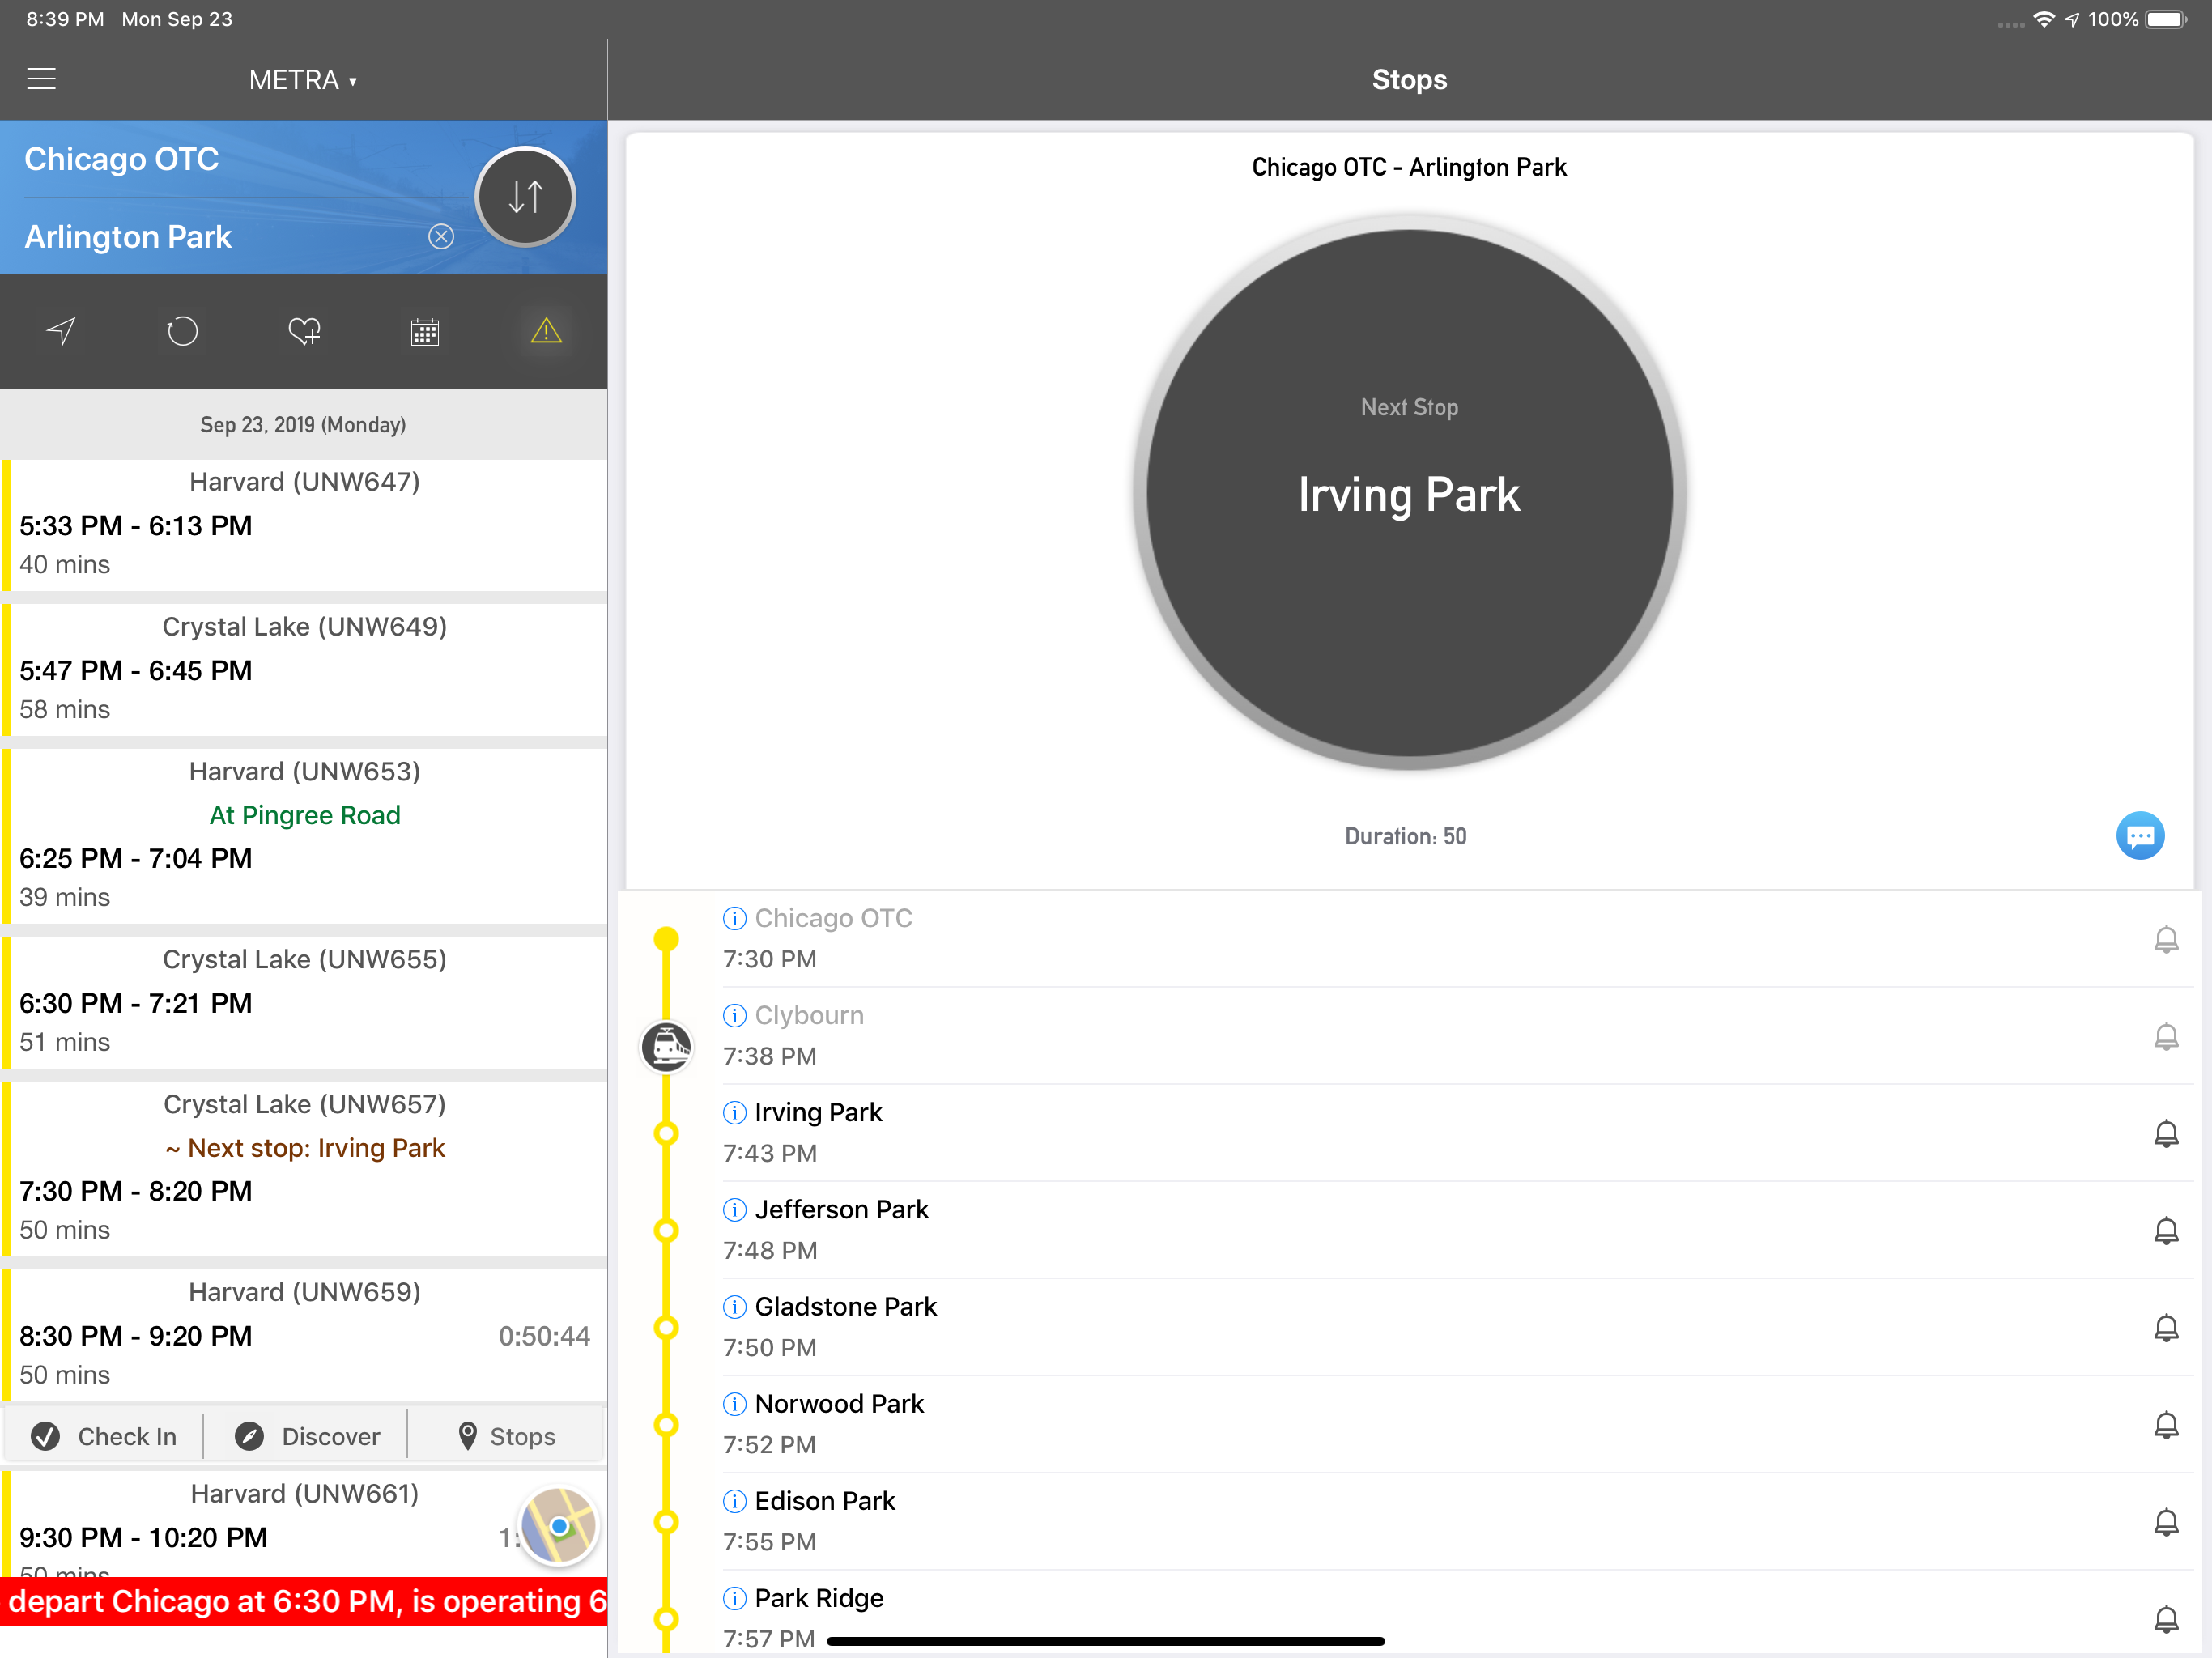2212x1658 pixels.
Task: Expand Crystal Lake UNW655 train entry
Action: coord(304,1001)
